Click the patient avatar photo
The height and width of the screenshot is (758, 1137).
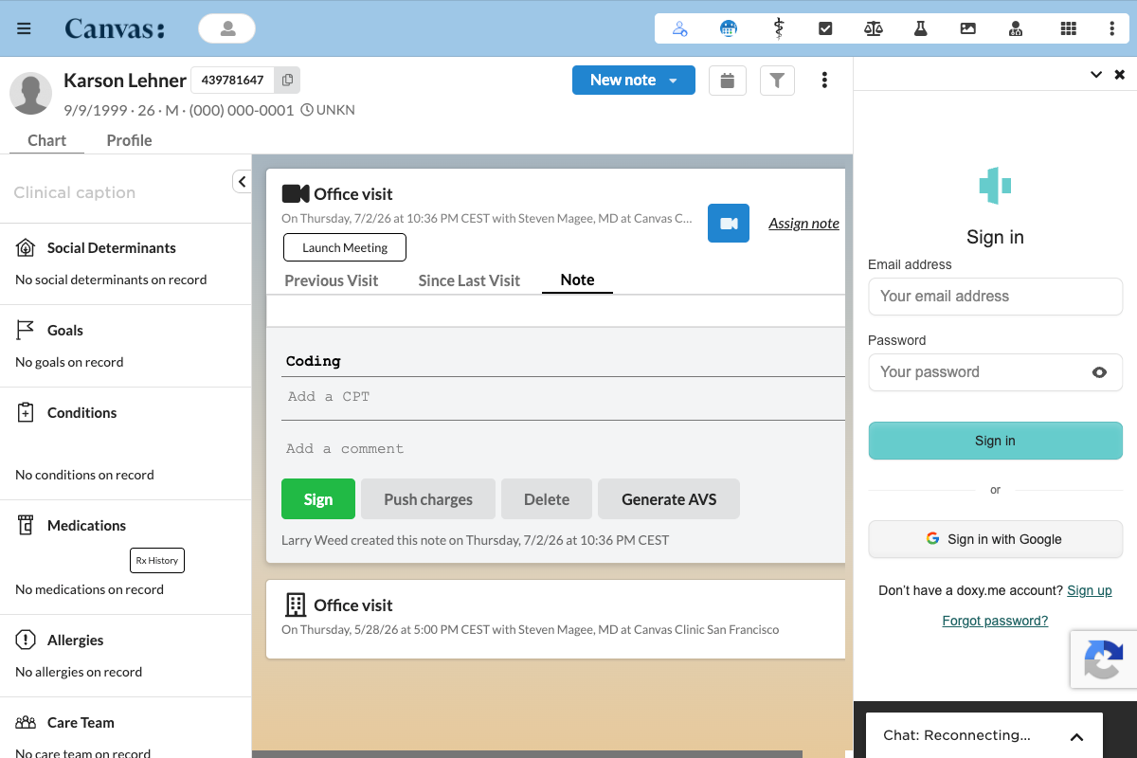coord(30,93)
